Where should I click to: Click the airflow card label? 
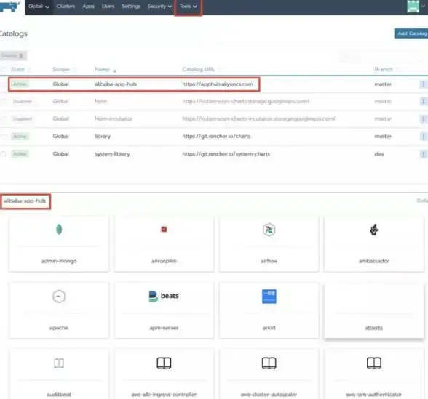click(x=269, y=261)
